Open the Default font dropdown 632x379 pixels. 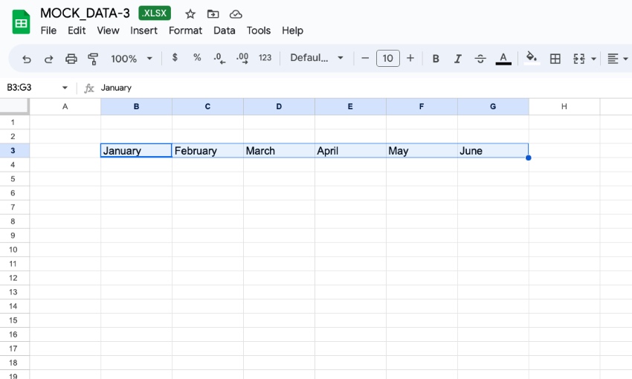317,58
